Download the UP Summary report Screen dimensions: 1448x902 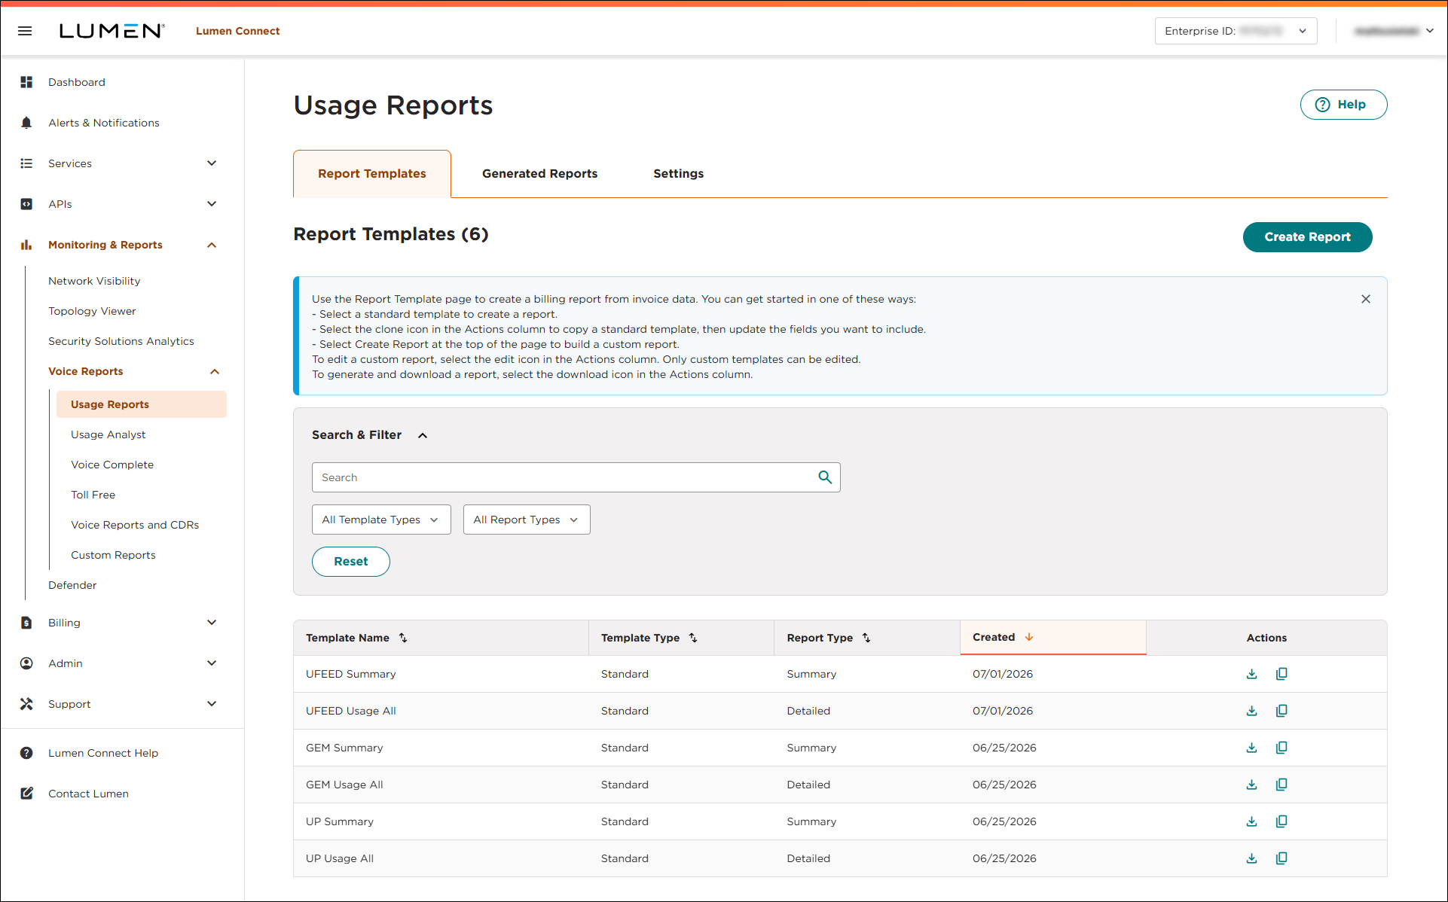click(x=1252, y=821)
